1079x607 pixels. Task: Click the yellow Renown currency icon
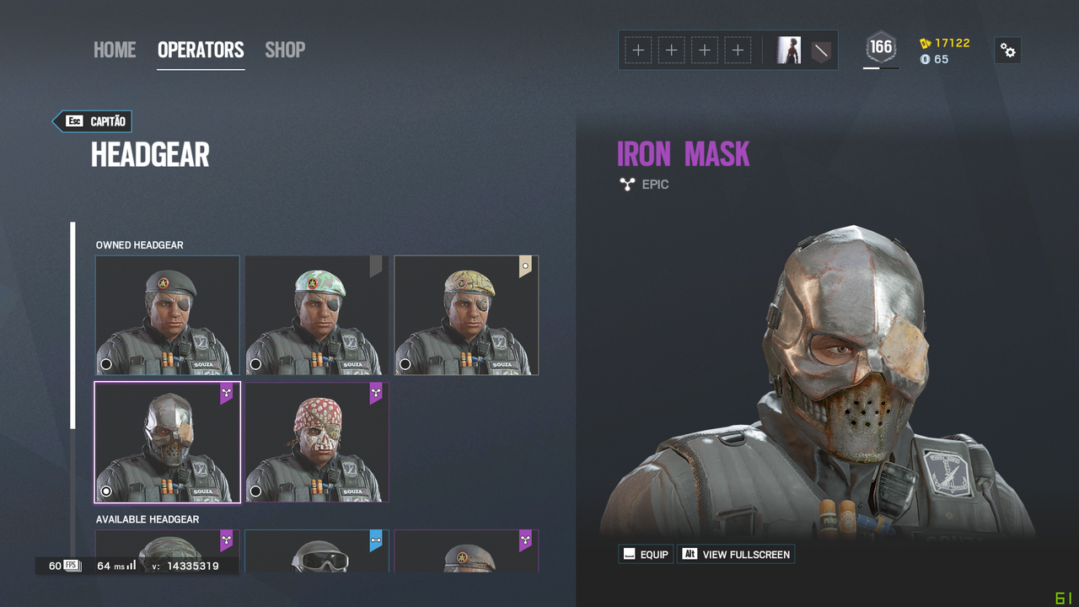click(925, 43)
